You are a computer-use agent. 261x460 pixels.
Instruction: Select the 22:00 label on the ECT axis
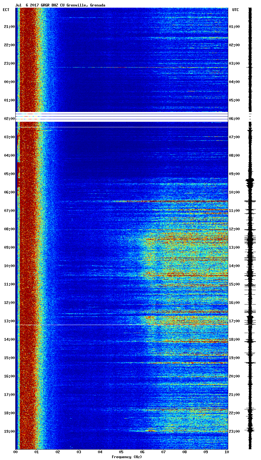9,45
